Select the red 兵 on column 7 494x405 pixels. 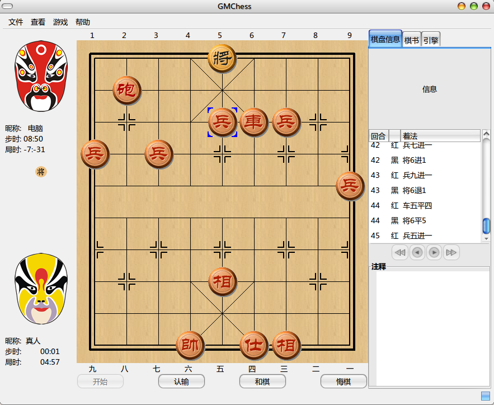286,122
